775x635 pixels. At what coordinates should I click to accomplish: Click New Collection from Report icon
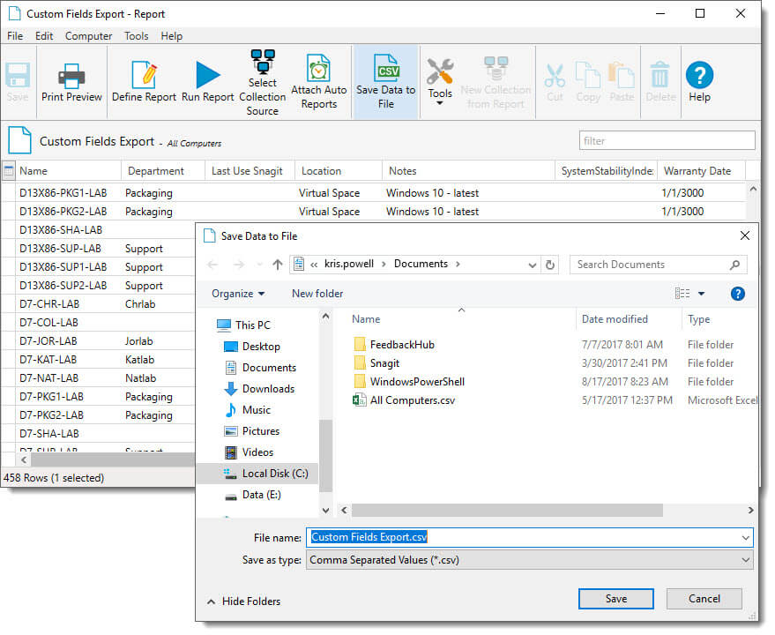496,68
